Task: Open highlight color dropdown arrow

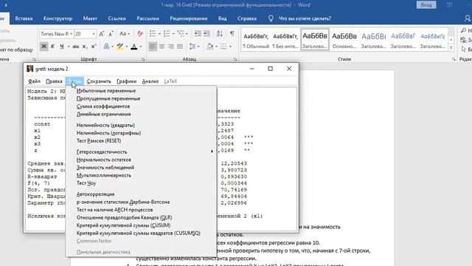Action: pos(126,47)
